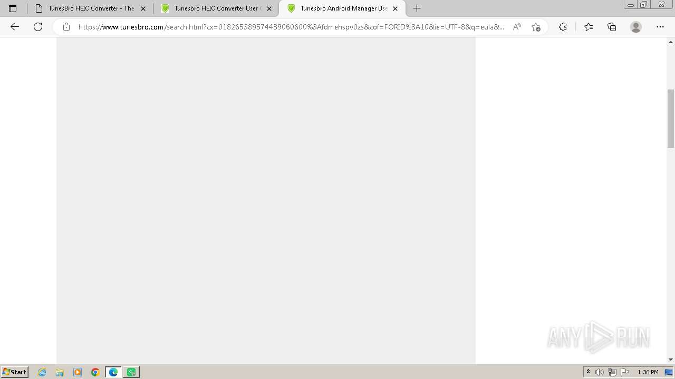Viewport: 675px width, 379px height.
Task: Open the volume control tray icon
Action: pos(600,372)
